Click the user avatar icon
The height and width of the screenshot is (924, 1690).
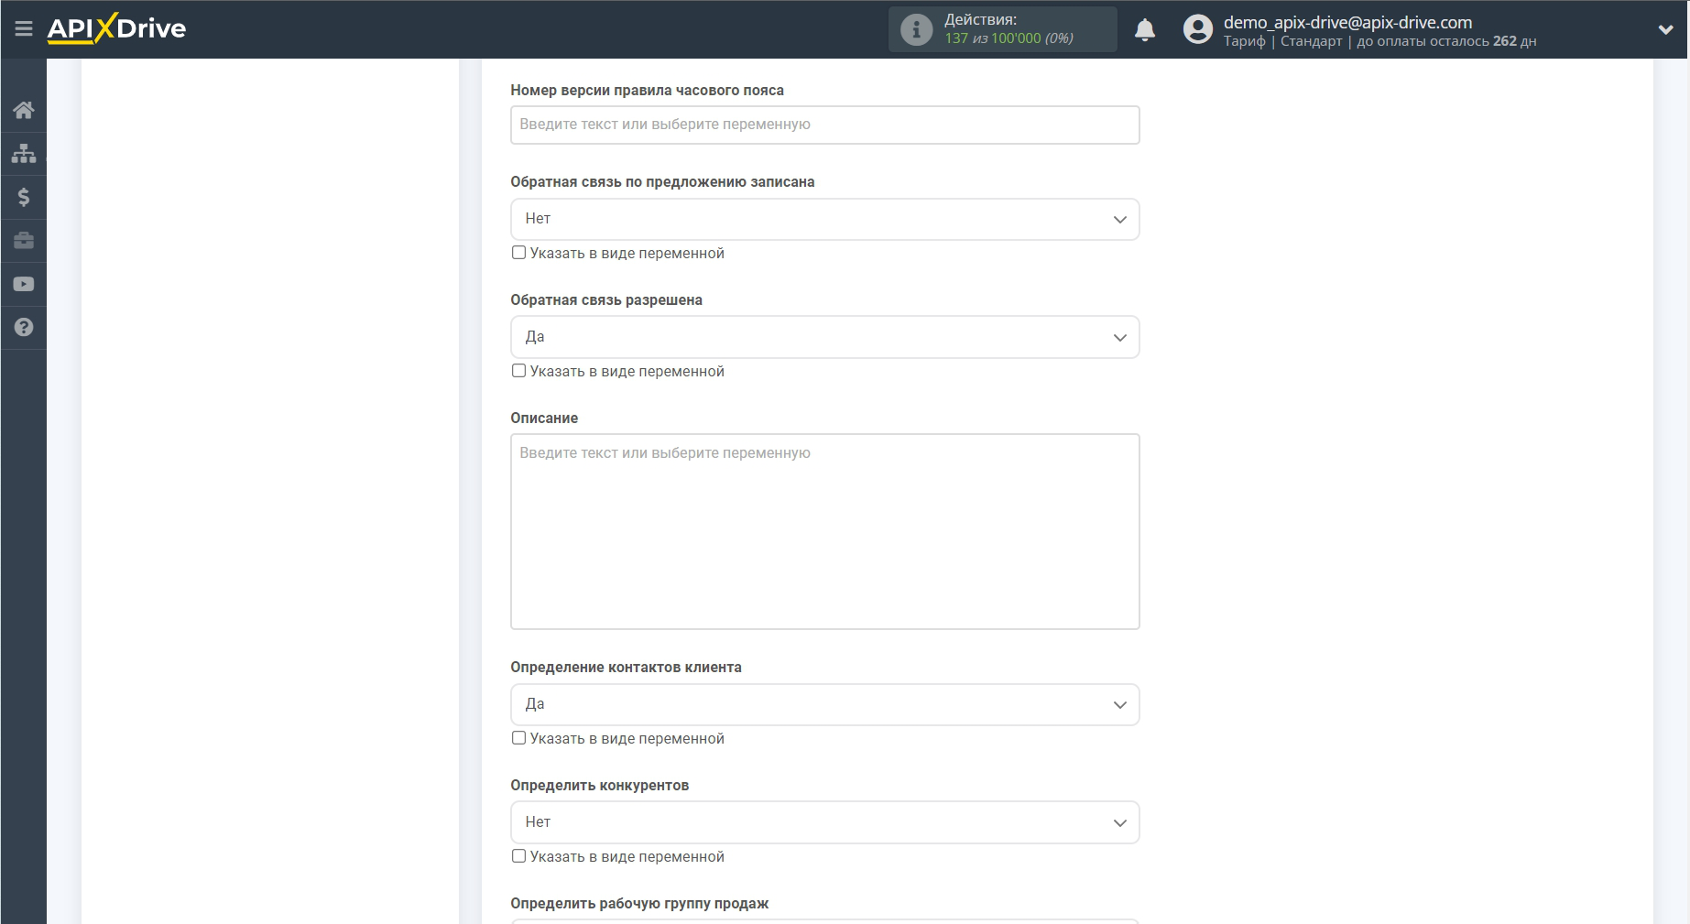[1197, 29]
